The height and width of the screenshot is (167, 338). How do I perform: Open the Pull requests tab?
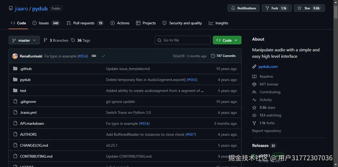(85, 23)
